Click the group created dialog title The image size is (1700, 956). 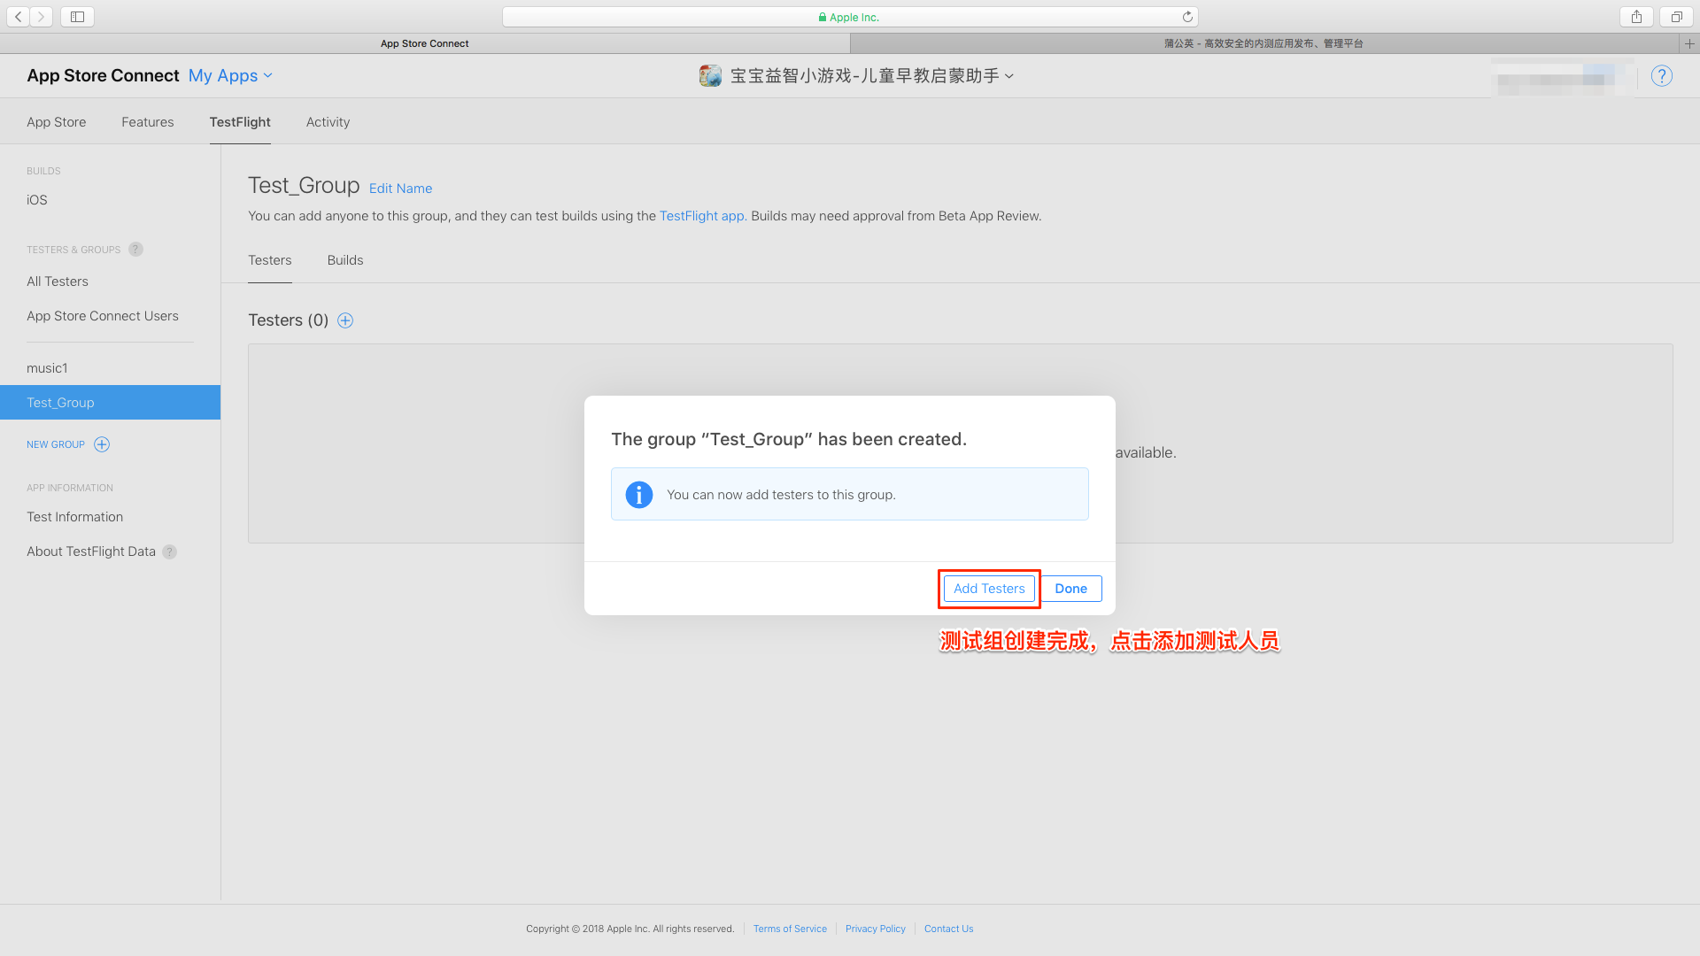click(789, 440)
